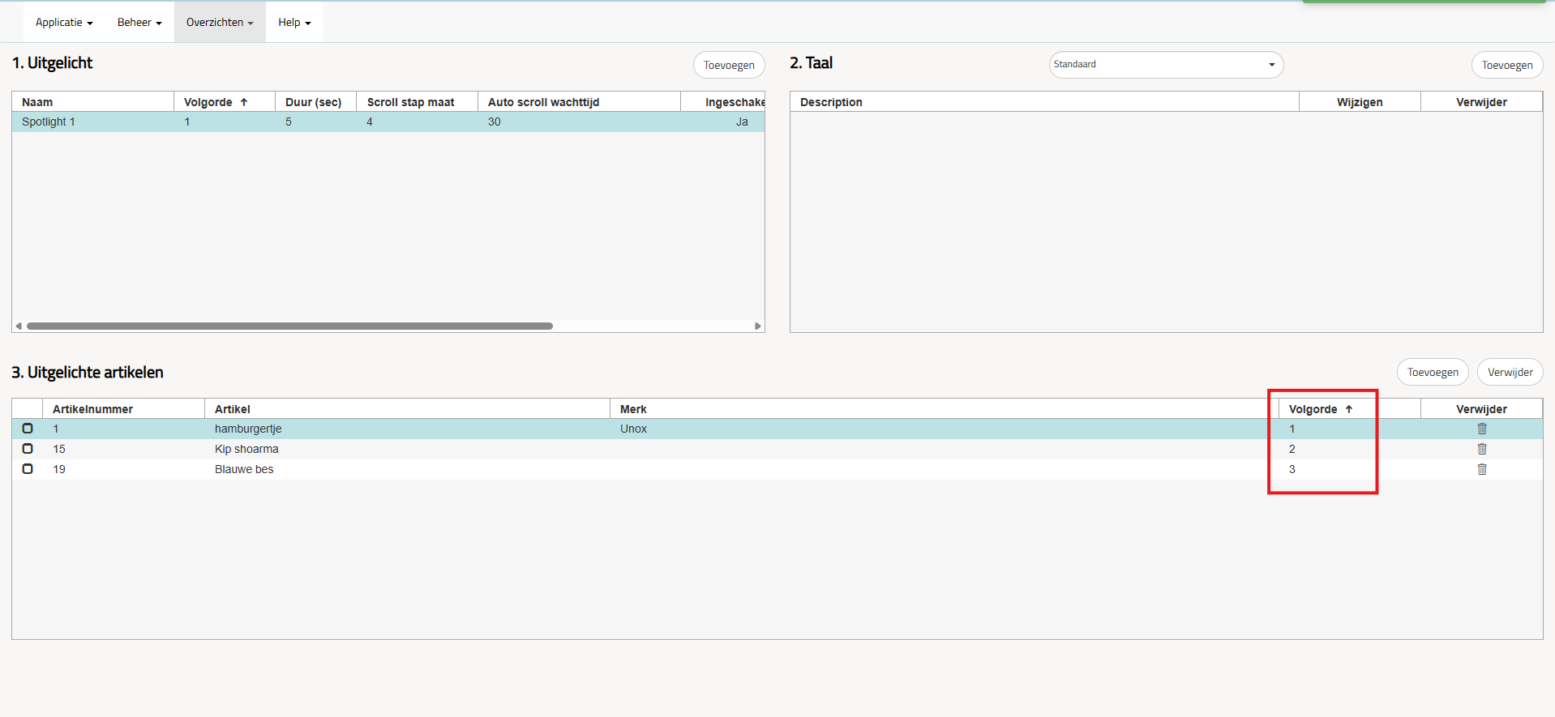Click Volgorde value 2 for Kip shoarma
The height and width of the screenshot is (717, 1555).
[x=1292, y=449]
